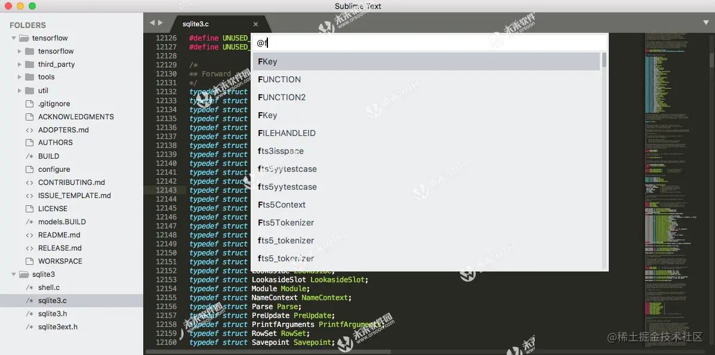Viewport: 715px width, 355px height.
Task: Open .gitignore from the sidebar
Action: 54,103
